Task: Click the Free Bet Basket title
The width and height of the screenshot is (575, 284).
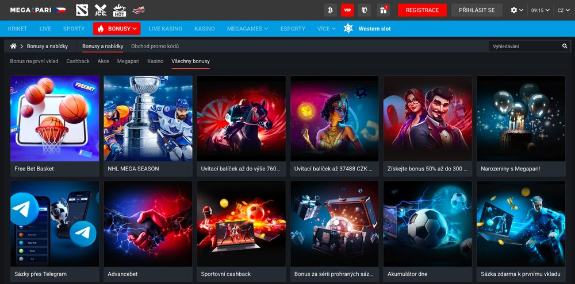Action: coord(34,169)
